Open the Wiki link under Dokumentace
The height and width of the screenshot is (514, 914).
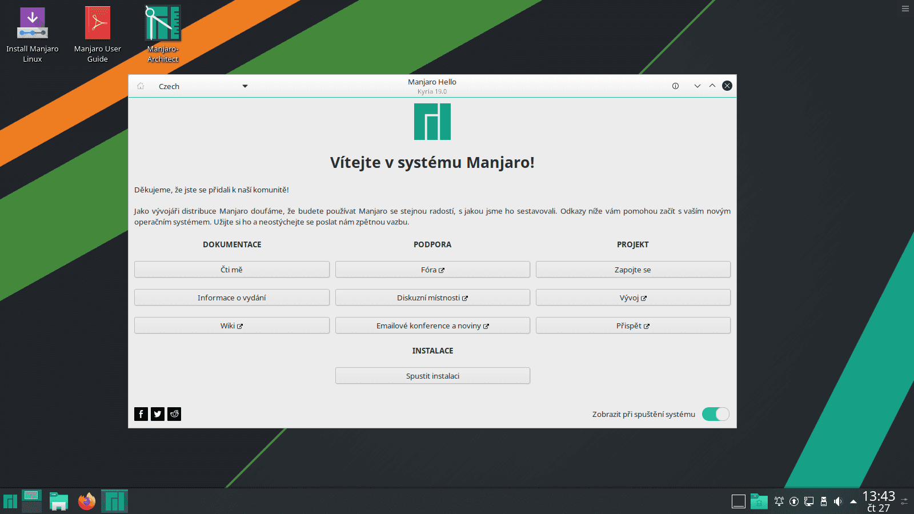click(231, 325)
